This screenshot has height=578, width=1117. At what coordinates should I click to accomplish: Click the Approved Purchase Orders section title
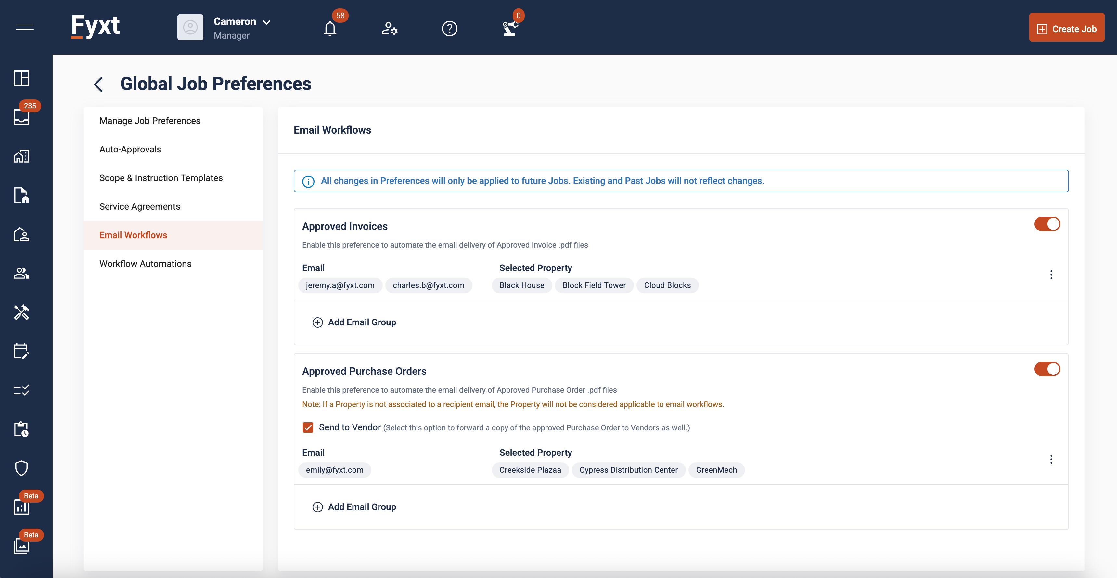(364, 371)
